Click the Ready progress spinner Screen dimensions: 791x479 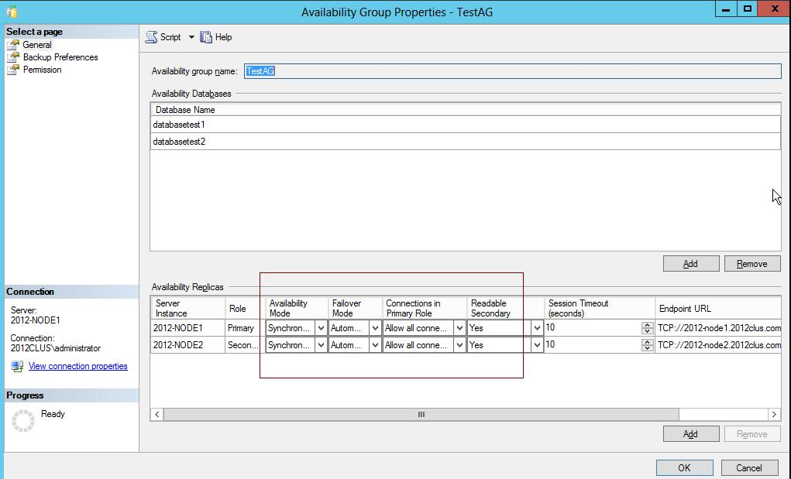click(24, 419)
